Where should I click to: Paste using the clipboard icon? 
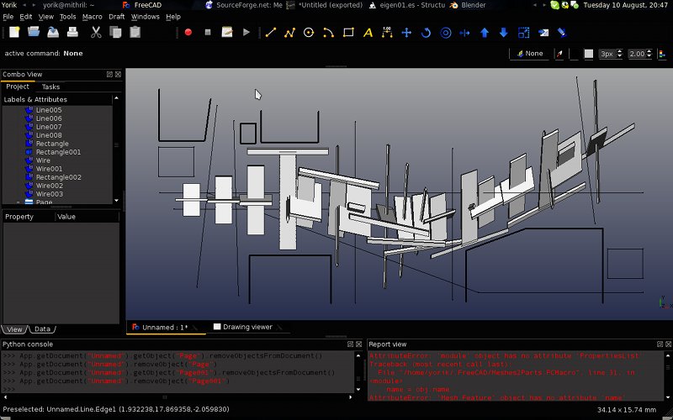(135, 33)
